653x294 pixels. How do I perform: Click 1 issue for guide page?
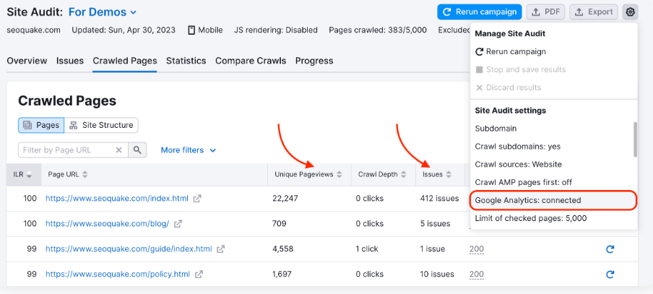tap(433, 249)
